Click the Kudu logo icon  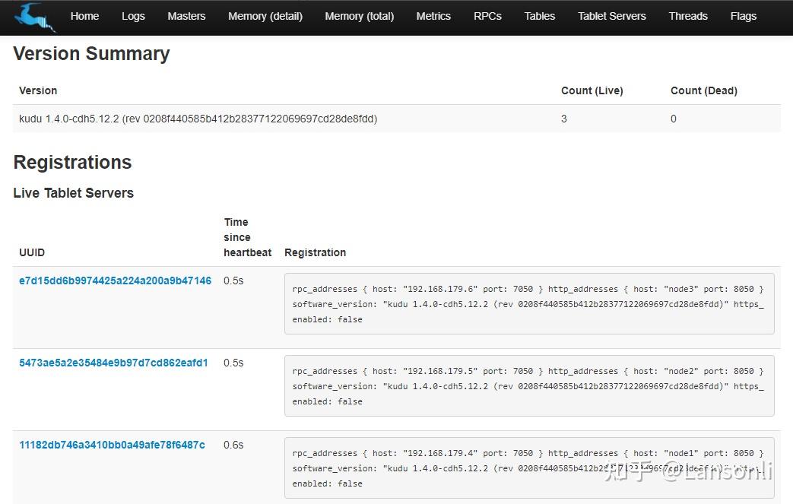pyautogui.click(x=35, y=17)
